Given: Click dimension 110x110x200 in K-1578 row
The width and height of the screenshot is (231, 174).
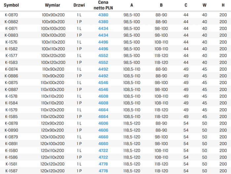Looking at the screenshot, I should coord(52,96).
